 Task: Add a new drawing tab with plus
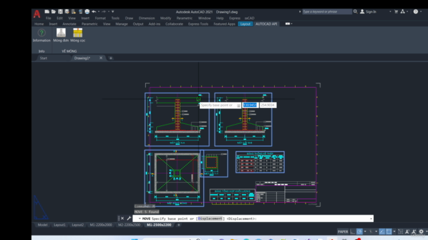click(111, 58)
